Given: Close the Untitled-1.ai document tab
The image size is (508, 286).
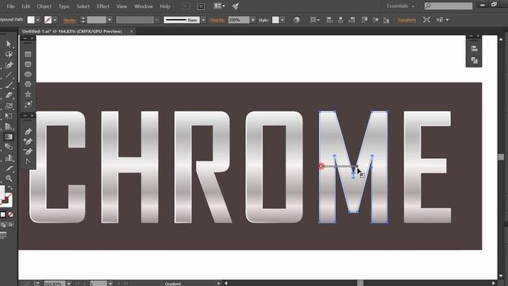Looking at the screenshot, I should (x=131, y=32).
